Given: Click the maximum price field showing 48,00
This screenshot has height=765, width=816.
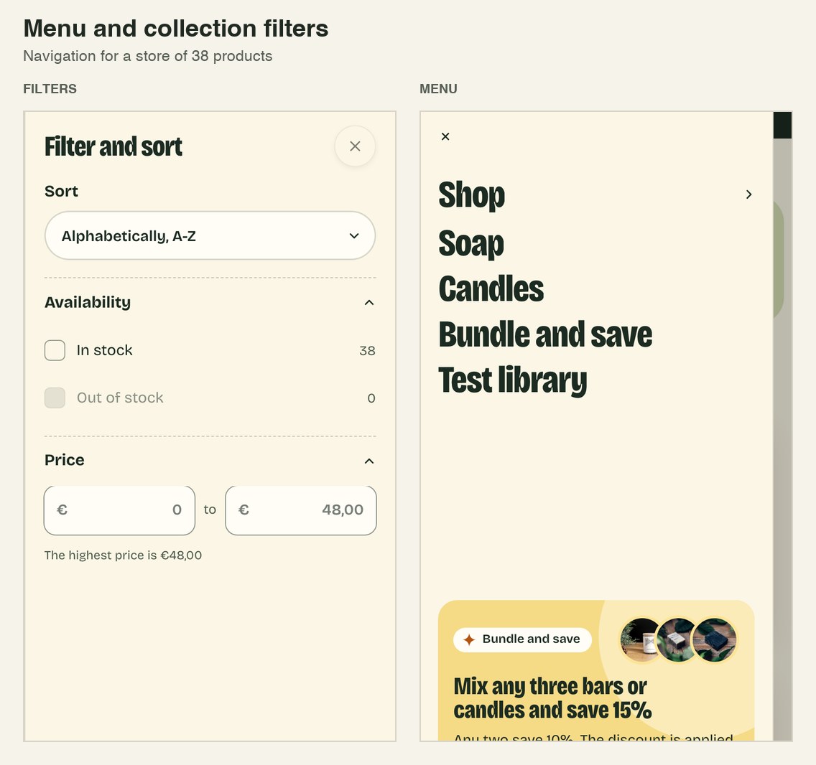Looking at the screenshot, I should click(301, 510).
